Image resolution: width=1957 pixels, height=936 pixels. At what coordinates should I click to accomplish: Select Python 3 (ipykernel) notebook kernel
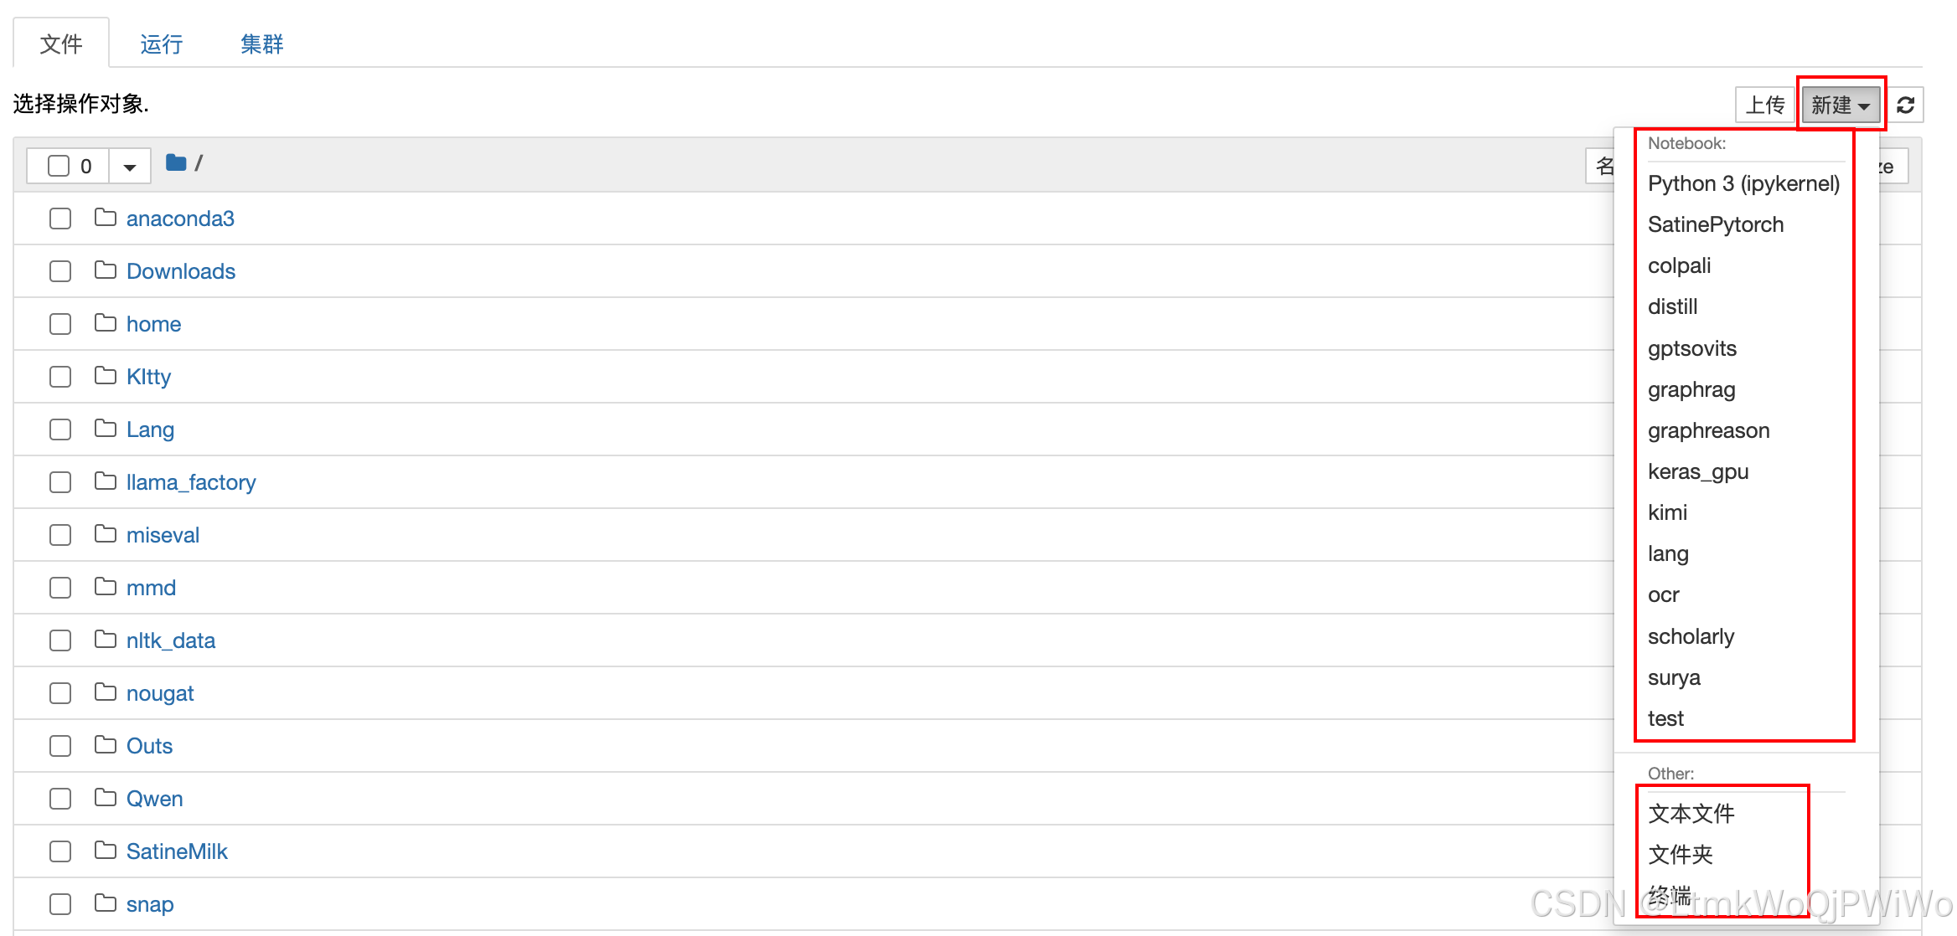coord(1744,183)
